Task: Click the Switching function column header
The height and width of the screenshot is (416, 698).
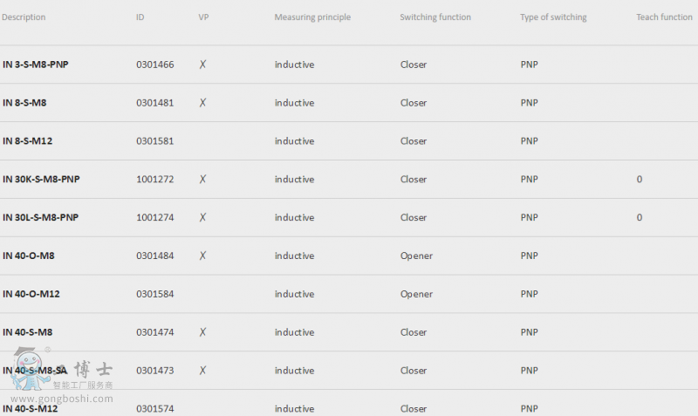Action: [x=435, y=17]
